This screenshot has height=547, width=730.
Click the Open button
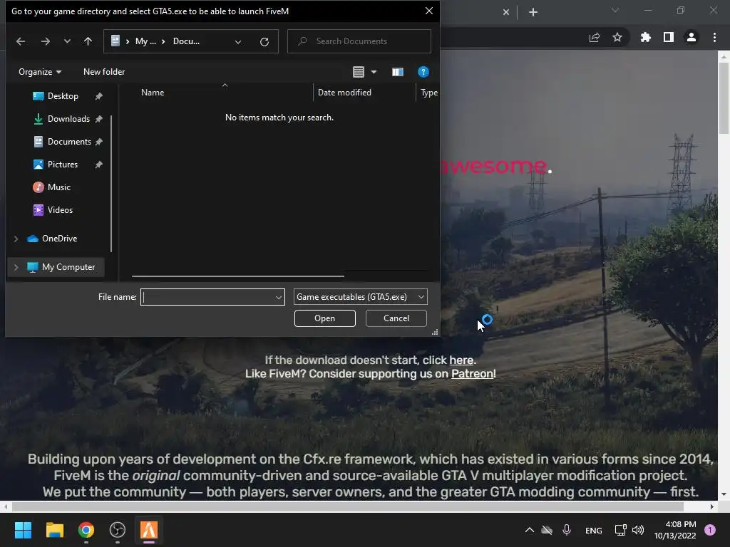(x=325, y=318)
